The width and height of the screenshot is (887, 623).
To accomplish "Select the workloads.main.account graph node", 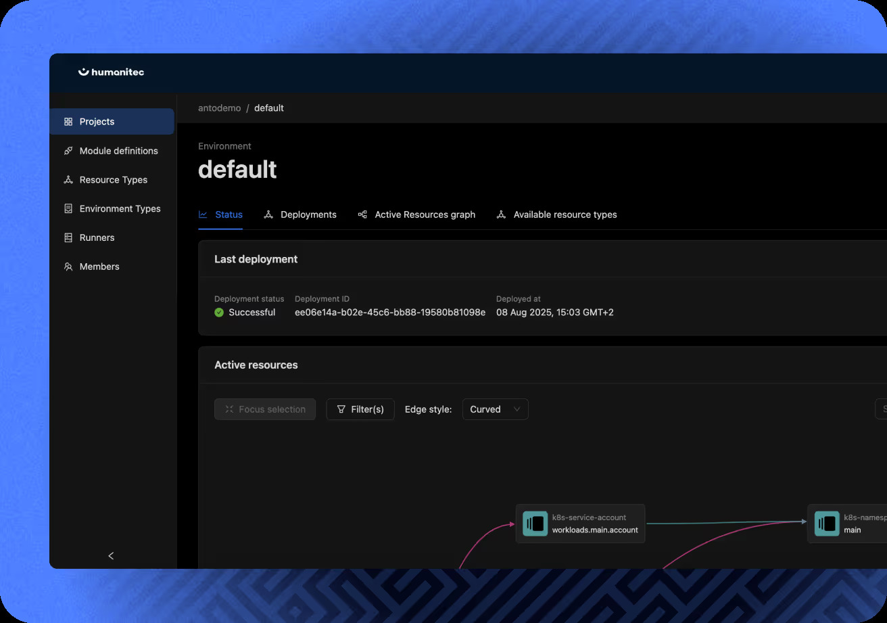I will (x=581, y=523).
